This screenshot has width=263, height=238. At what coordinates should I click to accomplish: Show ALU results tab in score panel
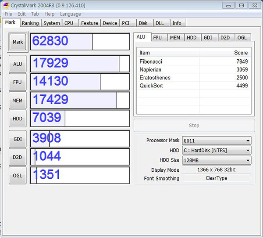[x=142, y=37]
